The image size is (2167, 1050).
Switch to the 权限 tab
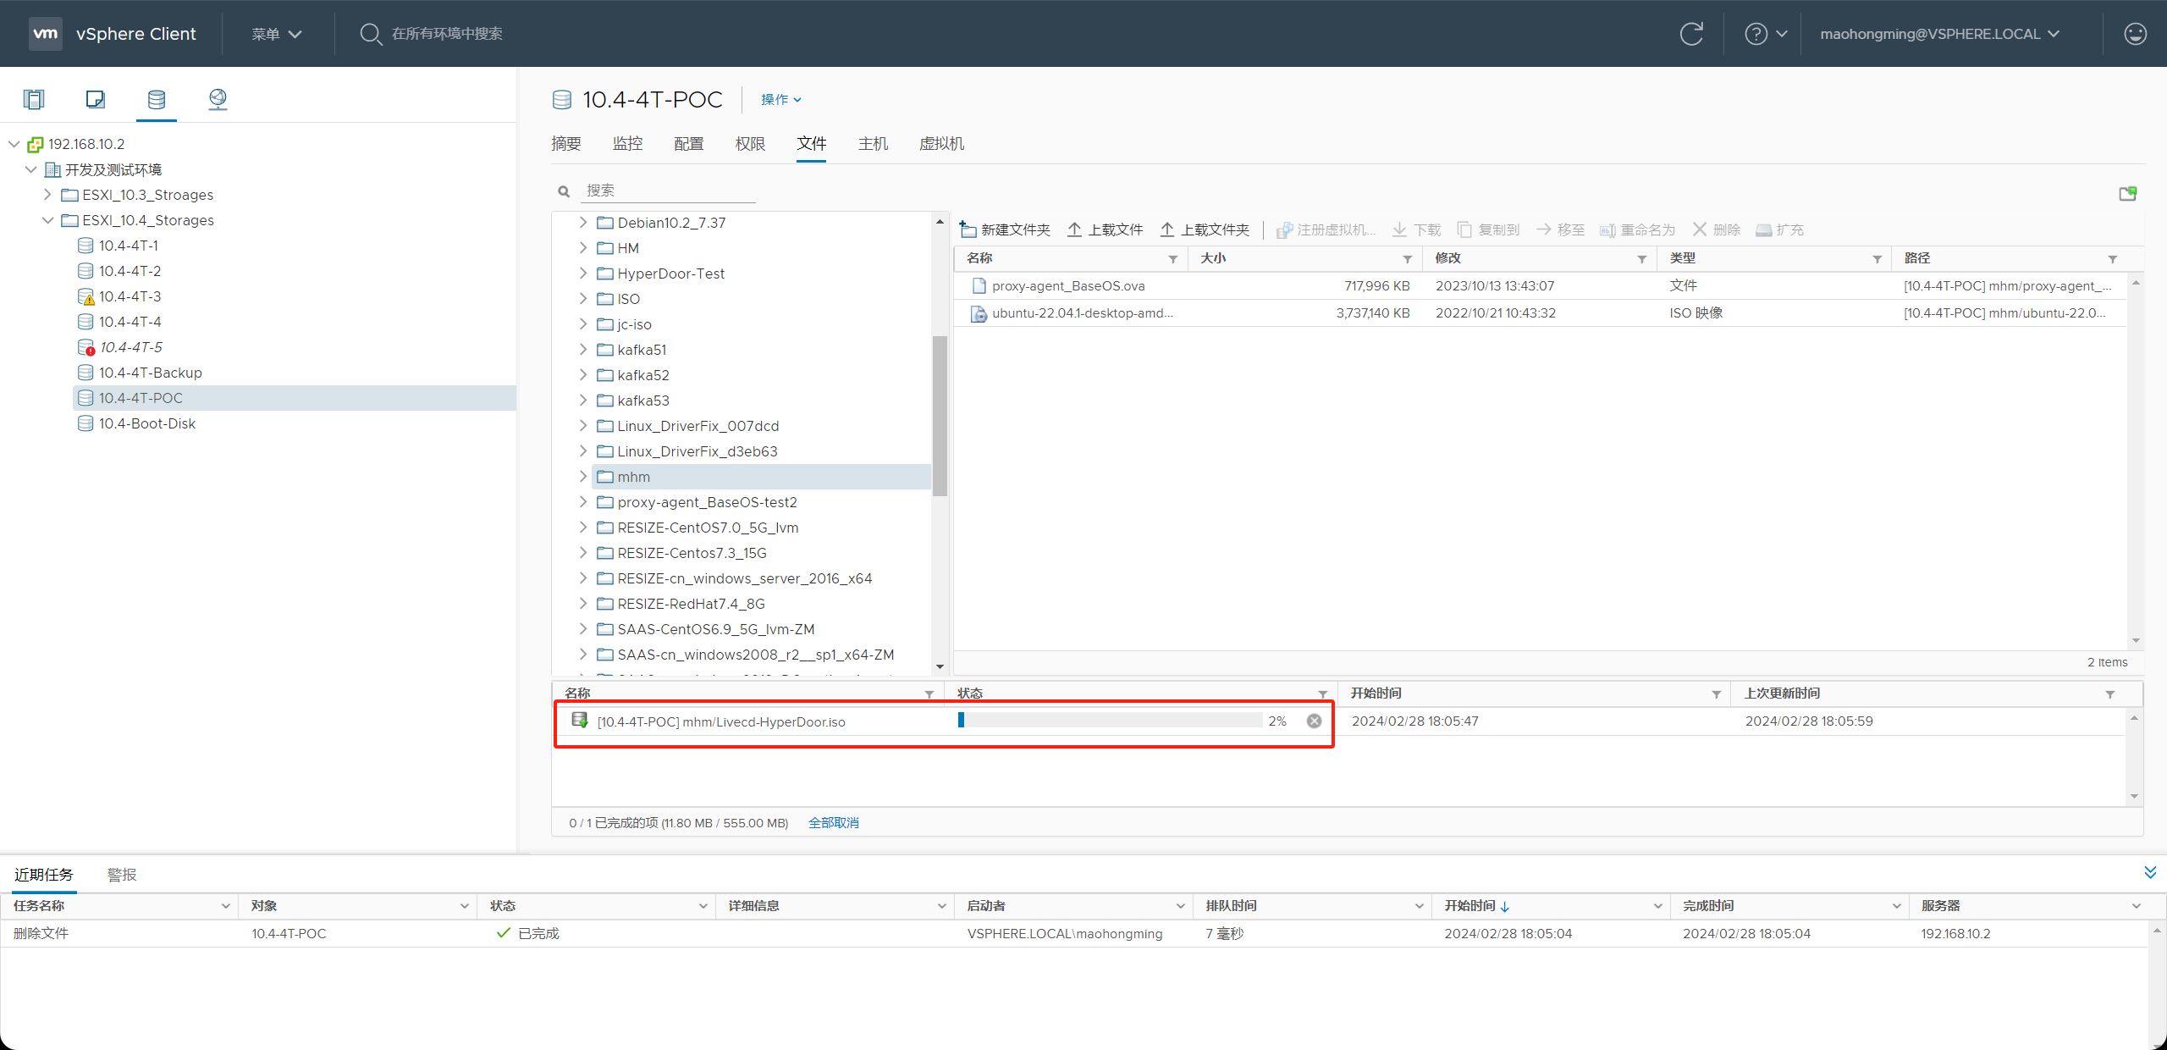[x=750, y=144]
